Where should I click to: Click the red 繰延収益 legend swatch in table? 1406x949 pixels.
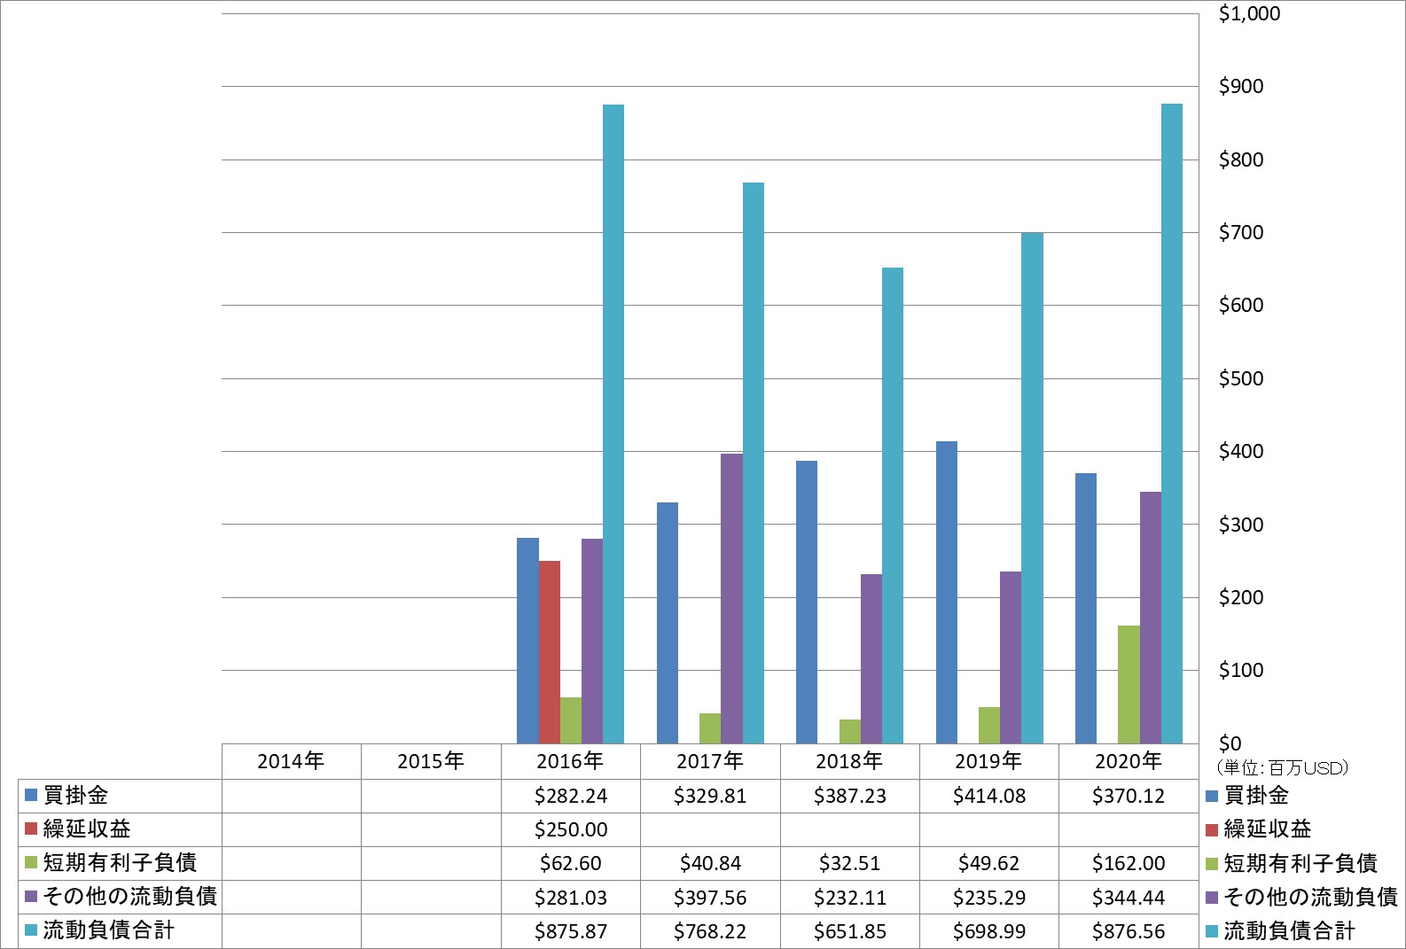pos(31,828)
